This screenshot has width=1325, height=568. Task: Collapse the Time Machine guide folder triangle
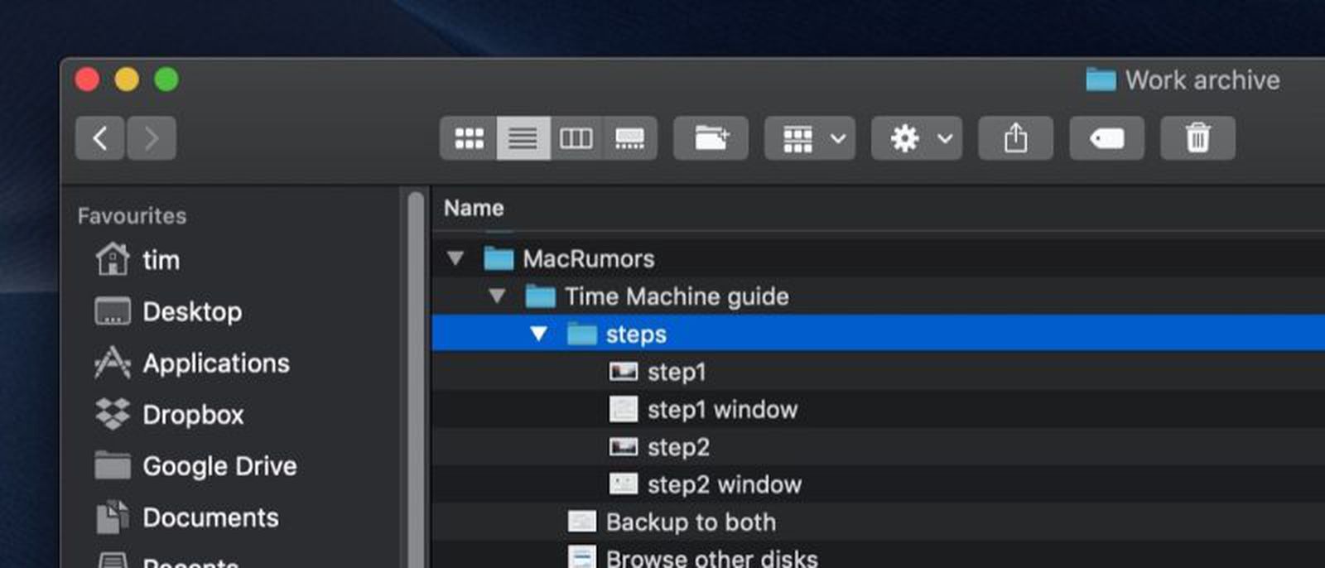pyautogui.click(x=497, y=296)
